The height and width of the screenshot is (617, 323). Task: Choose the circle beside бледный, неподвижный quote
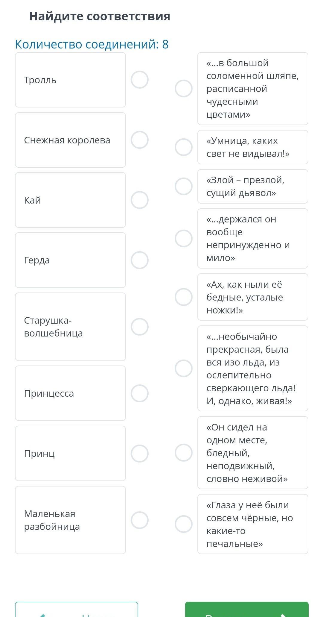pos(184,452)
